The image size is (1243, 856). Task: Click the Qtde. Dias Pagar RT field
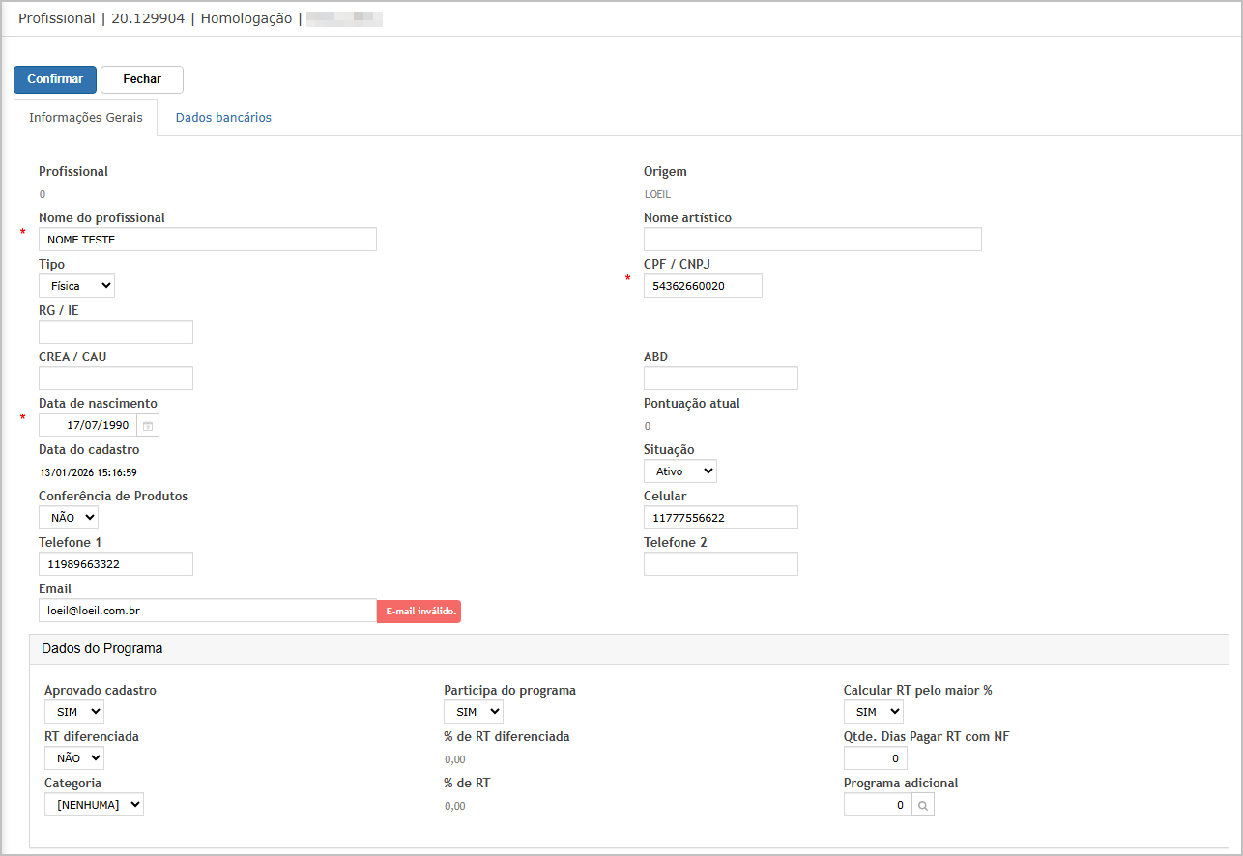click(x=875, y=758)
